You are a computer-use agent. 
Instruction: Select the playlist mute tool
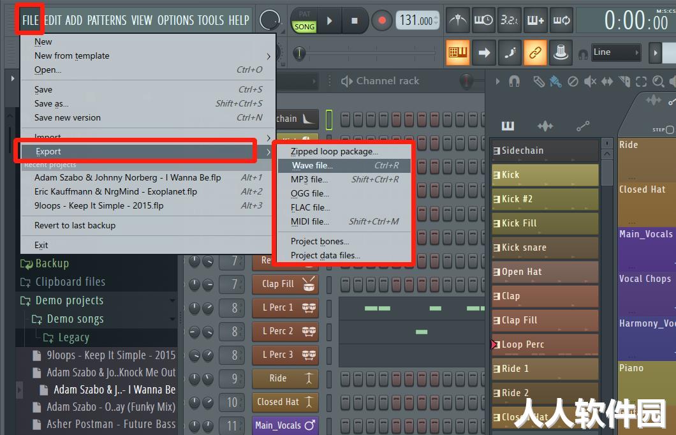click(x=590, y=81)
